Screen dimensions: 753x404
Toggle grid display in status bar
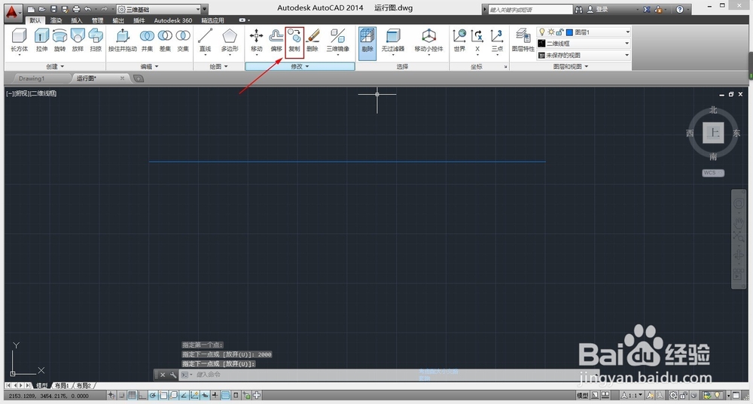tap(132, 396)
